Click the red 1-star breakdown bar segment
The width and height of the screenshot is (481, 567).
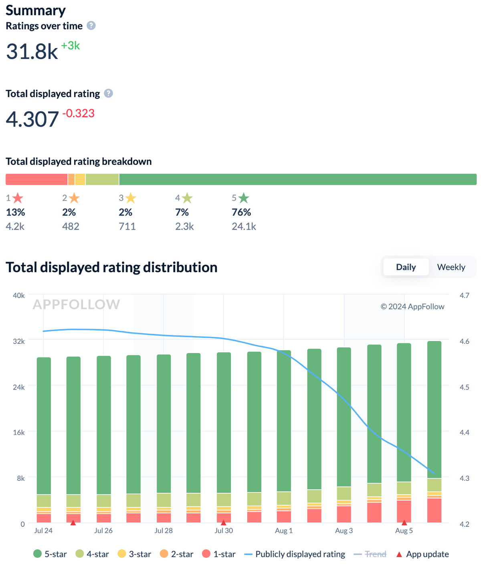coord(36,180)
